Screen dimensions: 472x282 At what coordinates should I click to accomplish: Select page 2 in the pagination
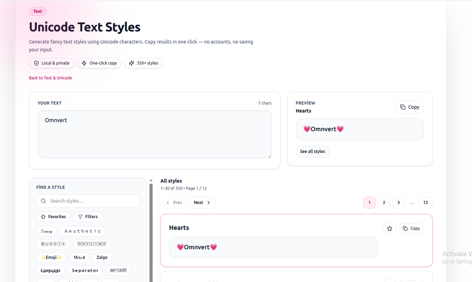click(384, 203)
